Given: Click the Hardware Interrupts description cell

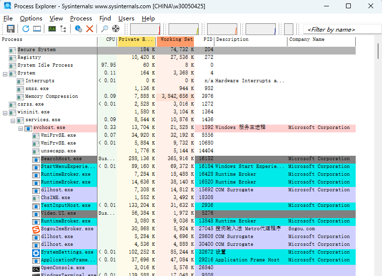Looking at the screenshot, I should (249, 81).
